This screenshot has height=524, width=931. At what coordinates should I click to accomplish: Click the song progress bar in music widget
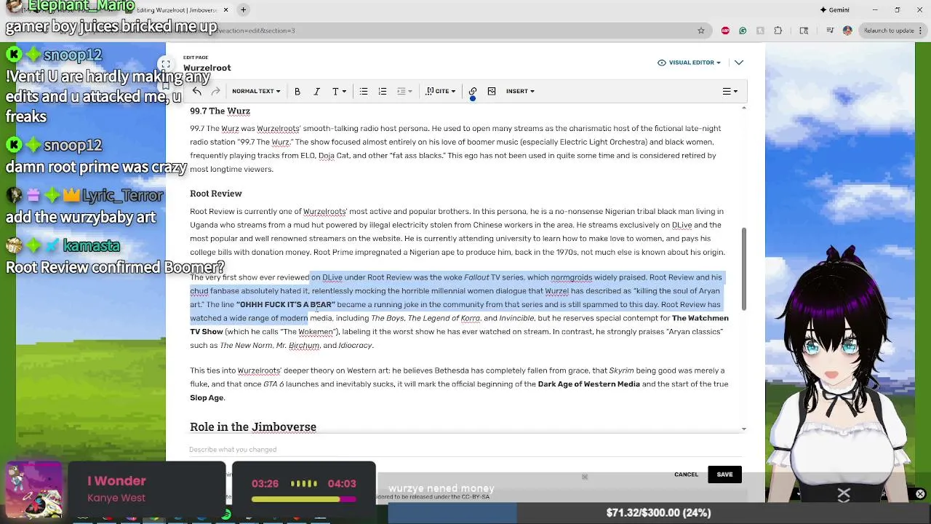click(x=304, y=499)
